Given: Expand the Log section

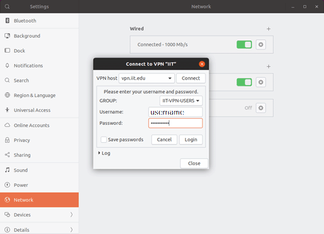Looking at the screenshot, I should pos(99,153).
